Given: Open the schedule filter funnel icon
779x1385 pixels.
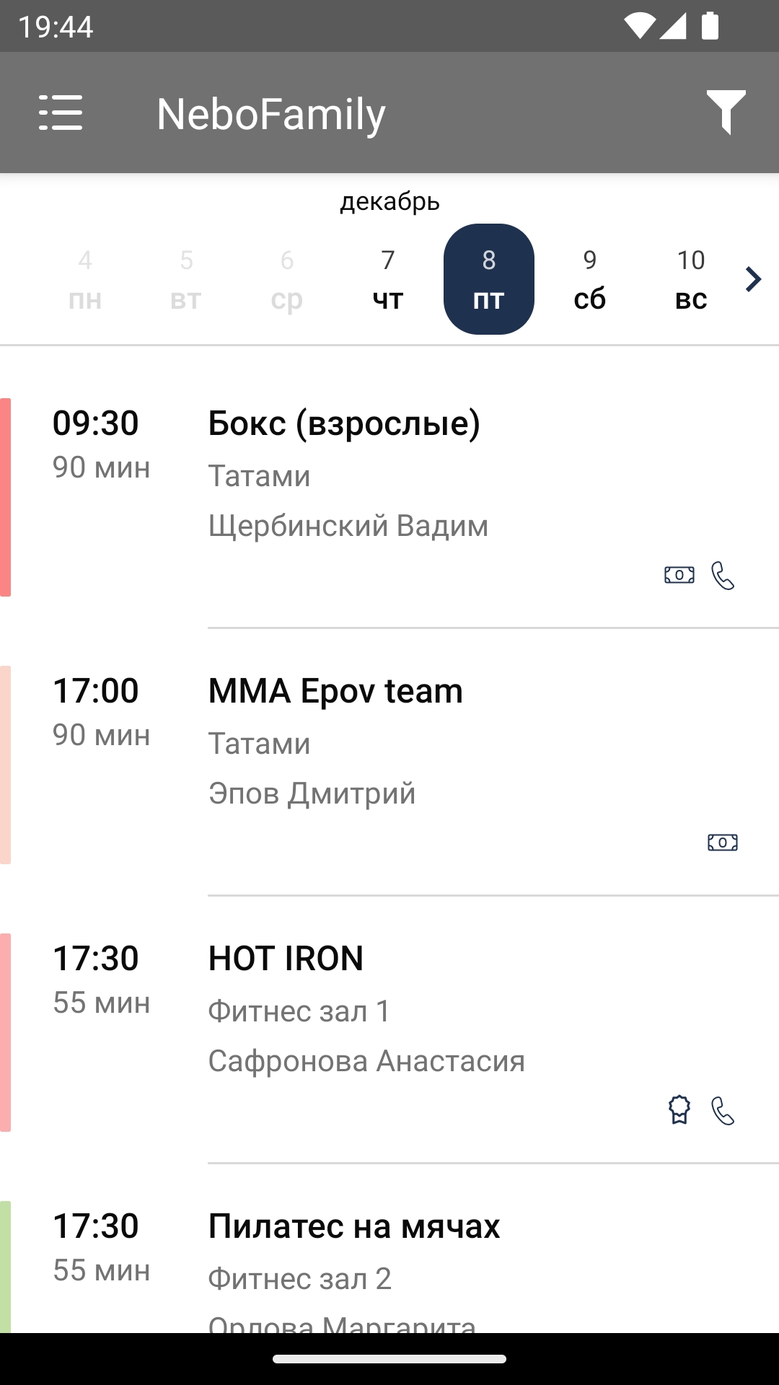Looking at the screenshot, I should [x=726, y=113].
